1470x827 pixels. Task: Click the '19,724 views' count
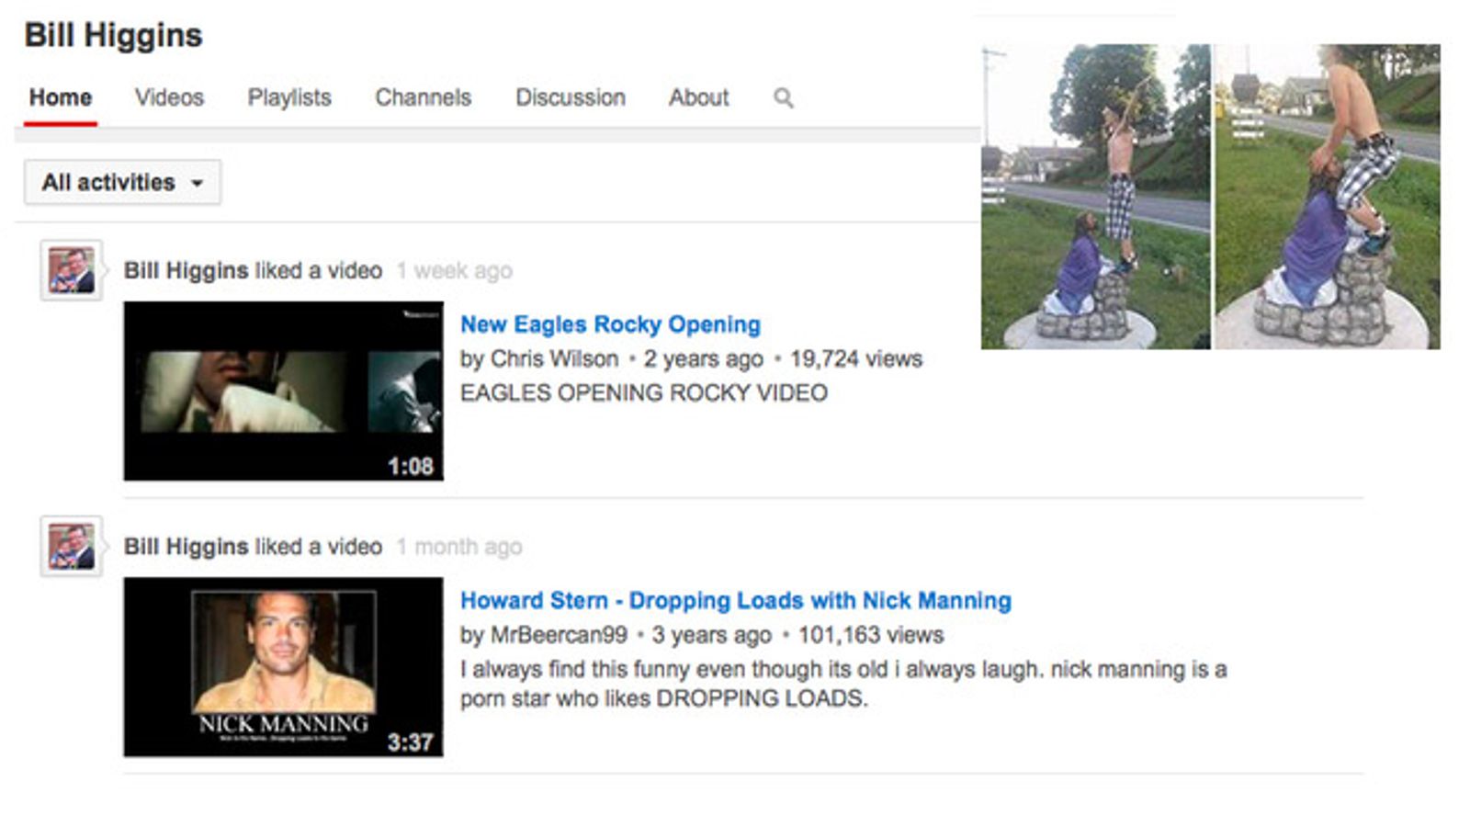click(856, 358)
